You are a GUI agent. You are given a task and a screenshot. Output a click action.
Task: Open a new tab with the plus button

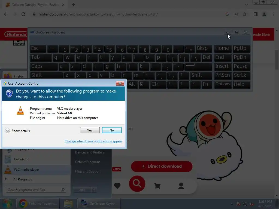click(74, 5)
